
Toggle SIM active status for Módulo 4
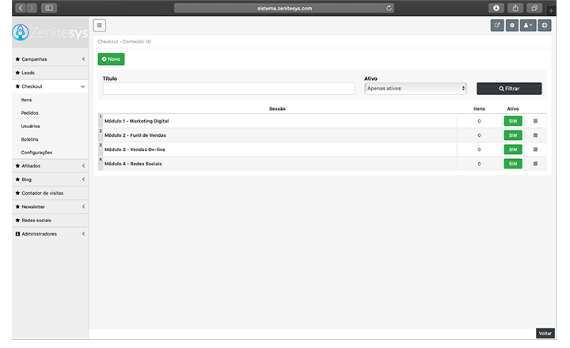(x=512, y=164)
